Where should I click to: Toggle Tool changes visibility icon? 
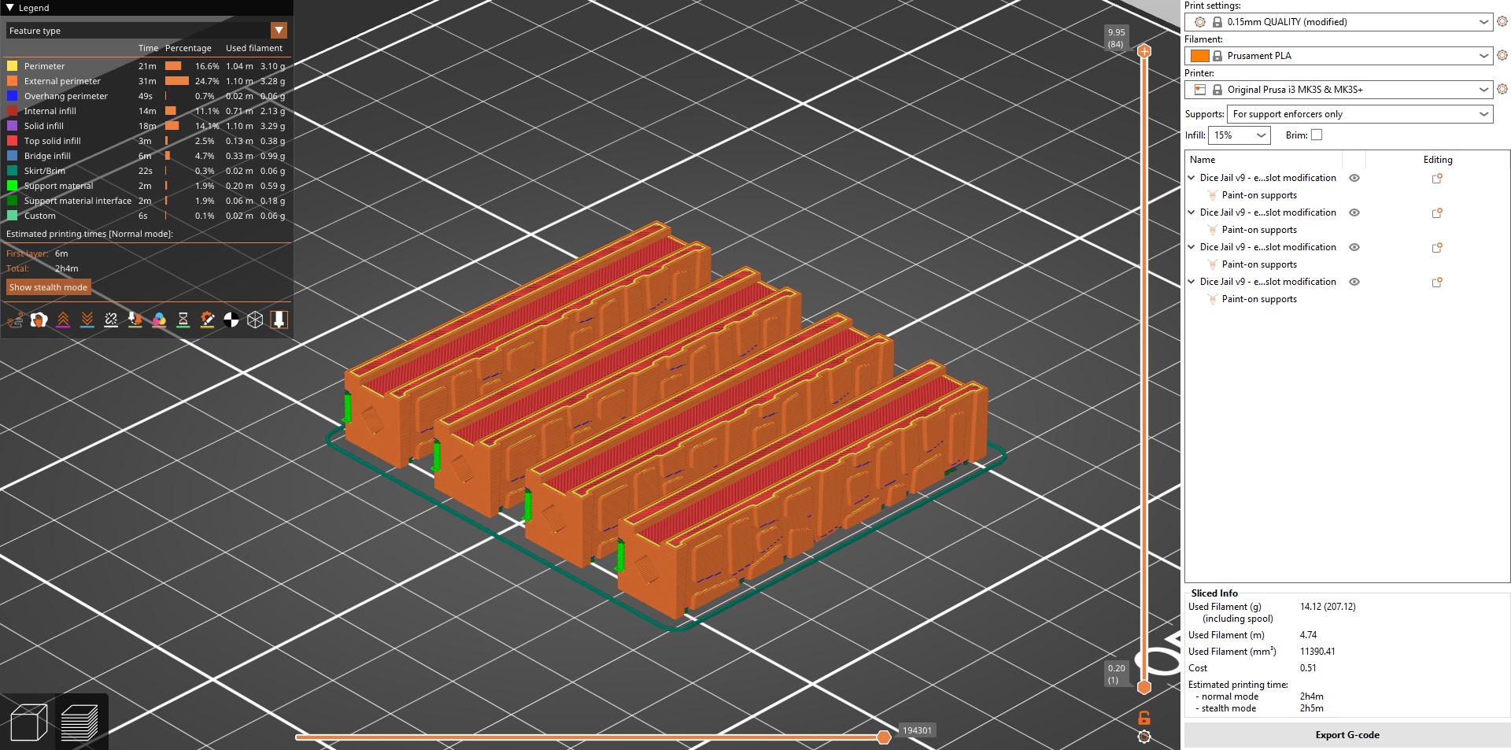pos(135,320)
